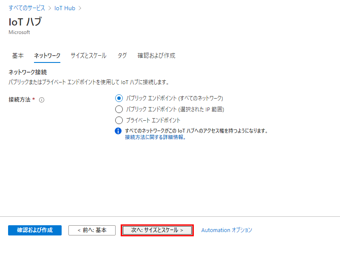Click the IoT ハブ page title
Viewport: 340px width, 255px height.
point(25,22)
